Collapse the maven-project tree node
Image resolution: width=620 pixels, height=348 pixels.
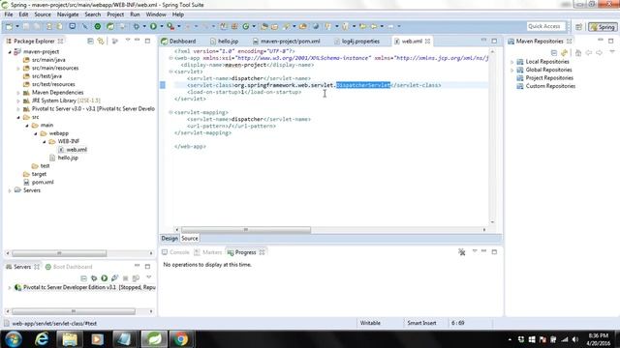(x=10, y=51)
